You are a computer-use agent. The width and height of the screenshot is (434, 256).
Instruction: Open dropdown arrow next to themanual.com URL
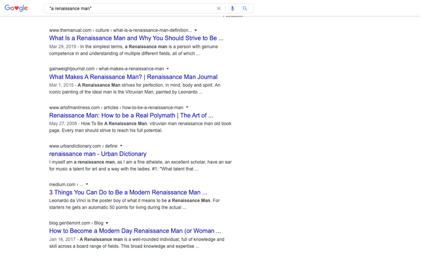[x=196, y=30]
